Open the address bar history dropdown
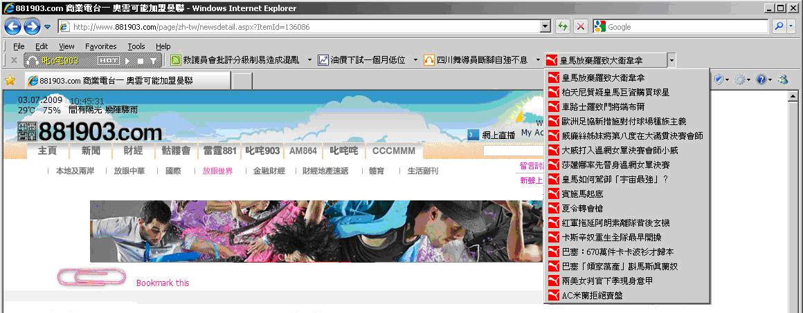The width and height of the screenshot is (803, 313). (545, 27)
